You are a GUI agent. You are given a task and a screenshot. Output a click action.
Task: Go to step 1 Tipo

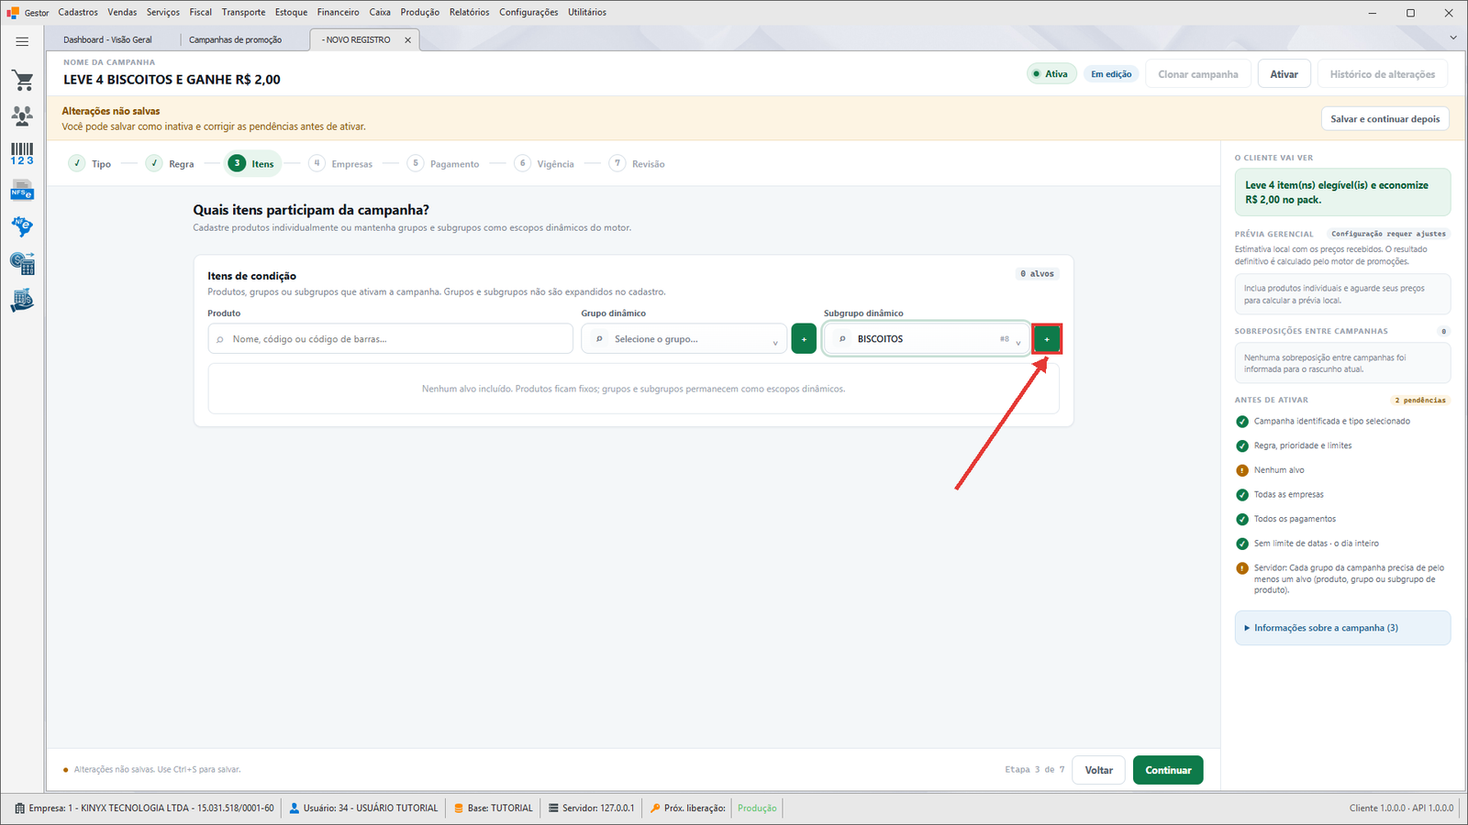(90, 163)
